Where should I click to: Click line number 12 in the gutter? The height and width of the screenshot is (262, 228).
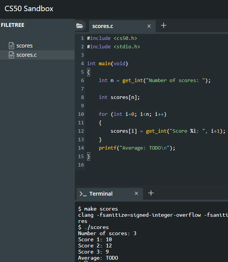(81, 131)
